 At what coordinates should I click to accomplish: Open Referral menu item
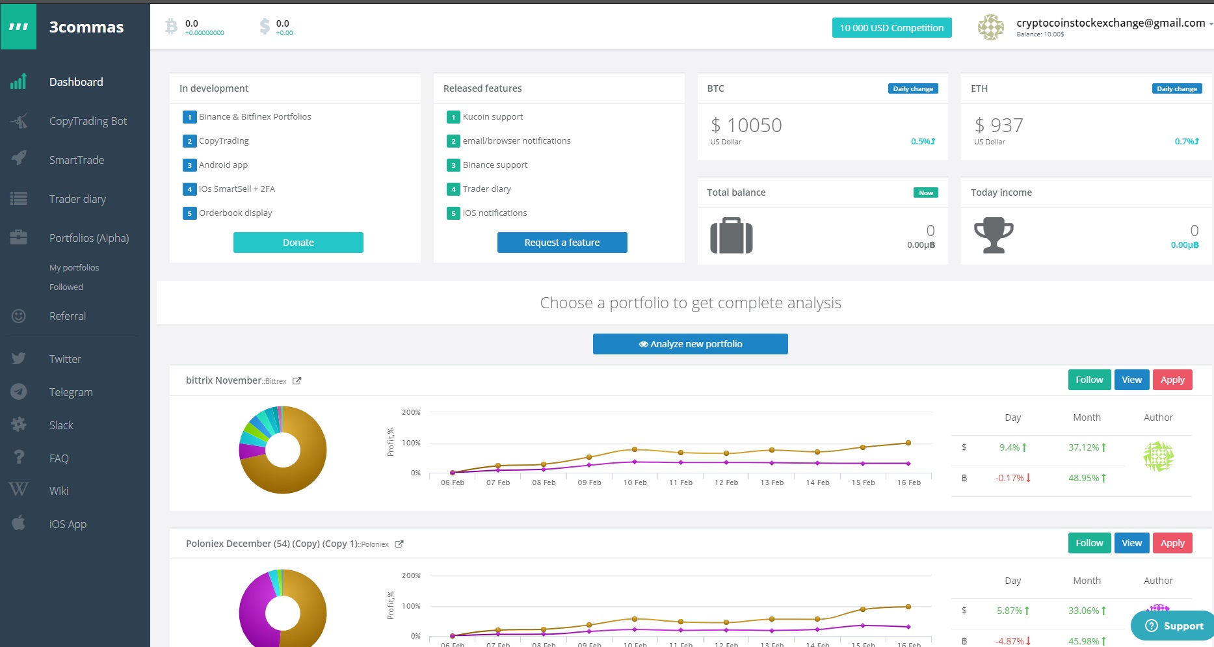tap(68, 316)
